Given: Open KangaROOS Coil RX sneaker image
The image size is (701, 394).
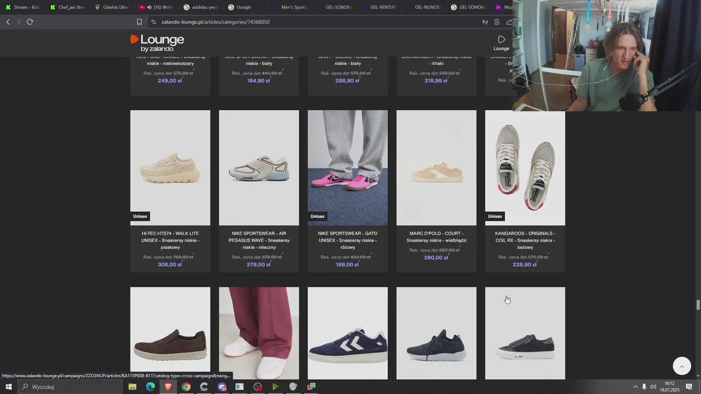Looking at the screenshot, I should pyautogui.click(x=525, y=167).
